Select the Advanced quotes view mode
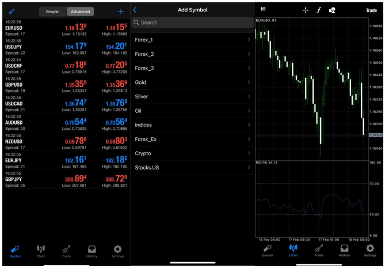 [80, 11]
